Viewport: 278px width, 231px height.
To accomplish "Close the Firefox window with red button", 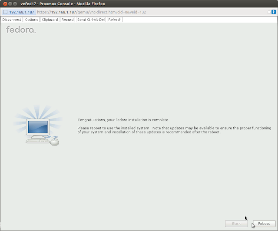I will (5, 4).
